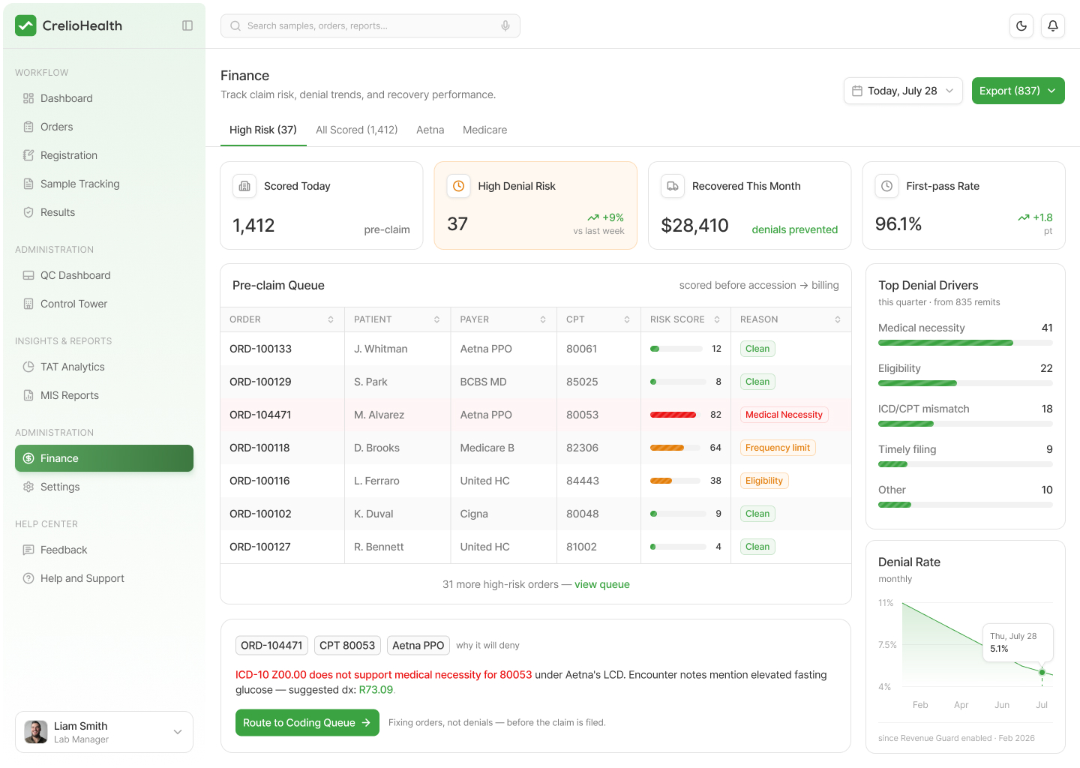Open TAT Analytics

(x=104, y=367)
